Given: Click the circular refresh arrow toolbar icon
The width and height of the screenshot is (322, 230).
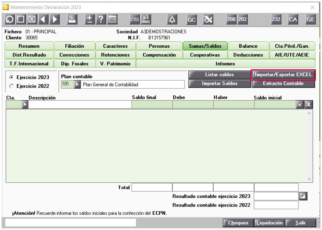Looking at the screenshot, I should (x=9, y=20).
